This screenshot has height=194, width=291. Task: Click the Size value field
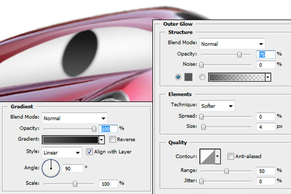point(266,127)
